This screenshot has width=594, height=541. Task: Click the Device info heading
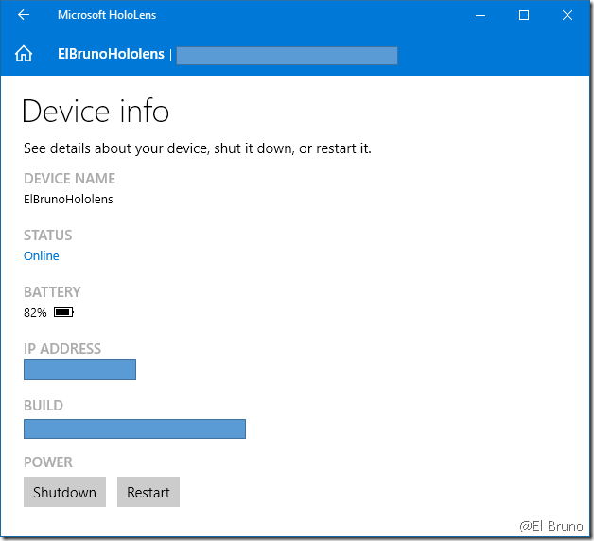point(96,111)
